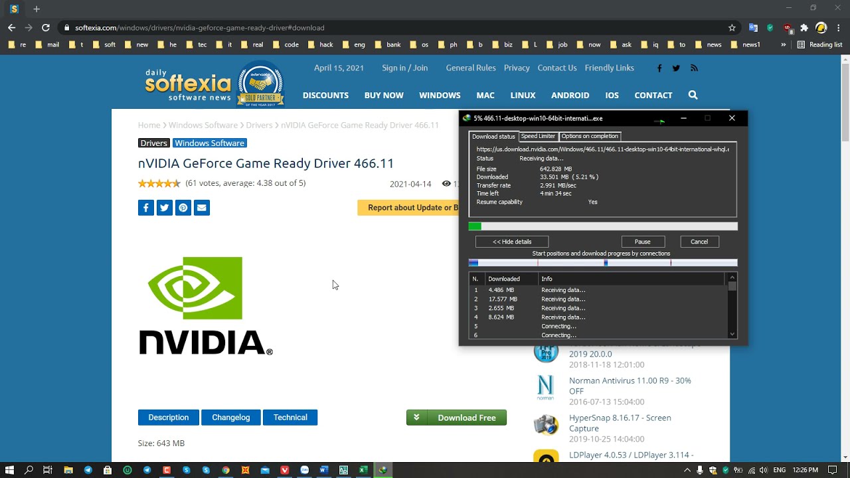Open the 'mail' bookmarks folder
The height and width of the screenshot is (478, 850).
[x=47, y=44]
